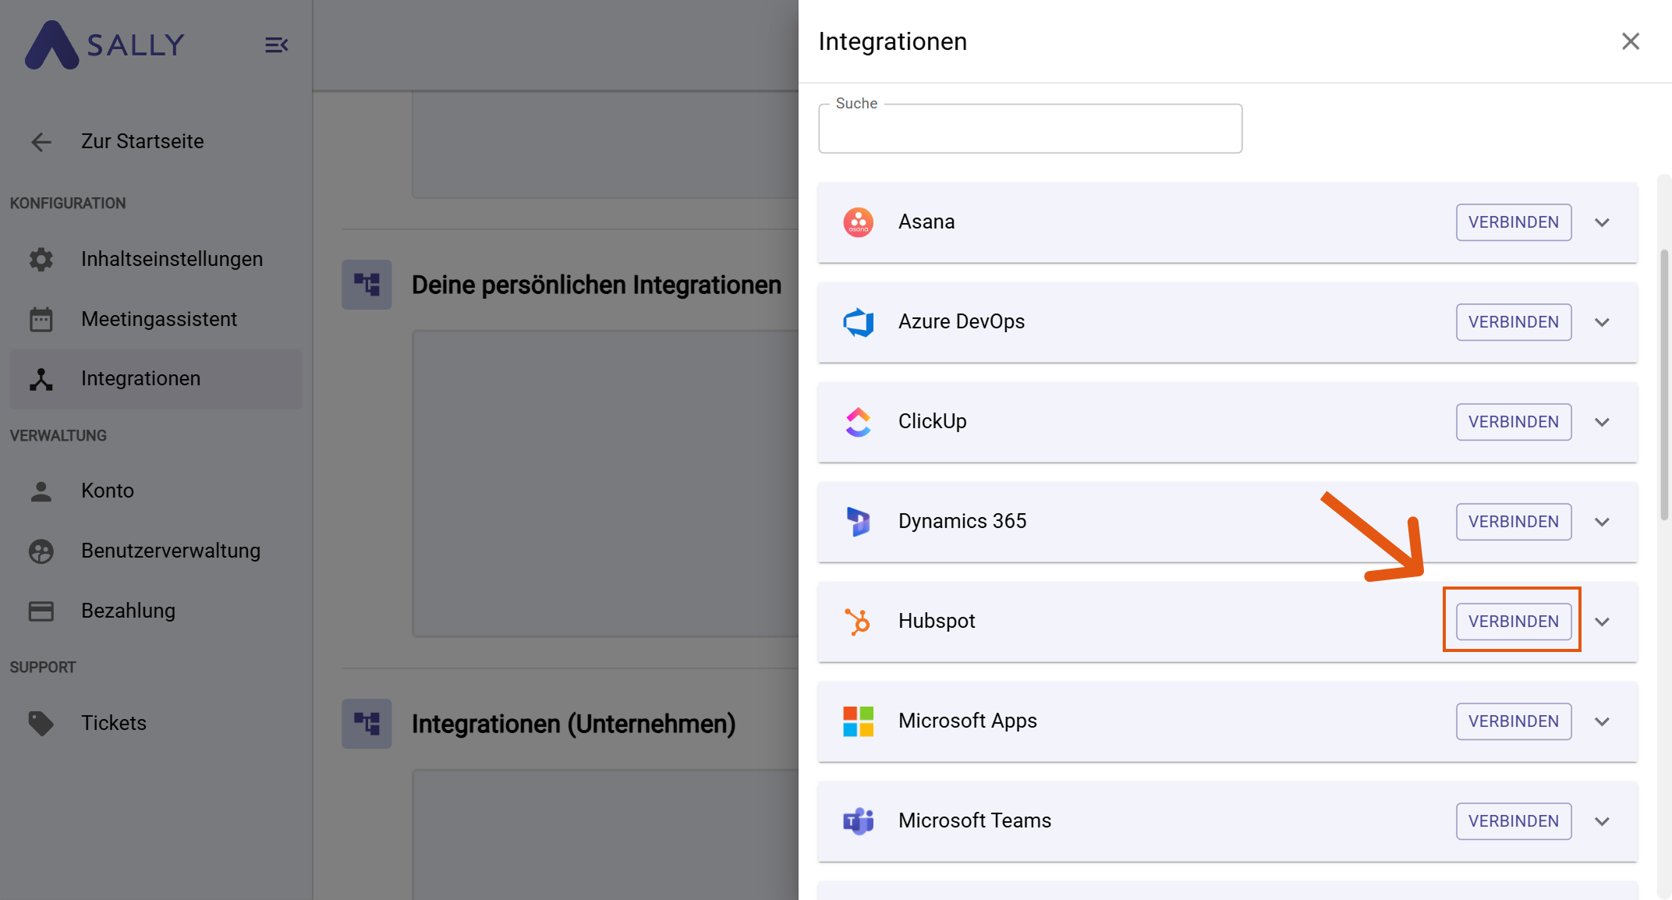Expand the Azure DevOps integration row
Screen dimensions: 1672x900
point(1603,323)
